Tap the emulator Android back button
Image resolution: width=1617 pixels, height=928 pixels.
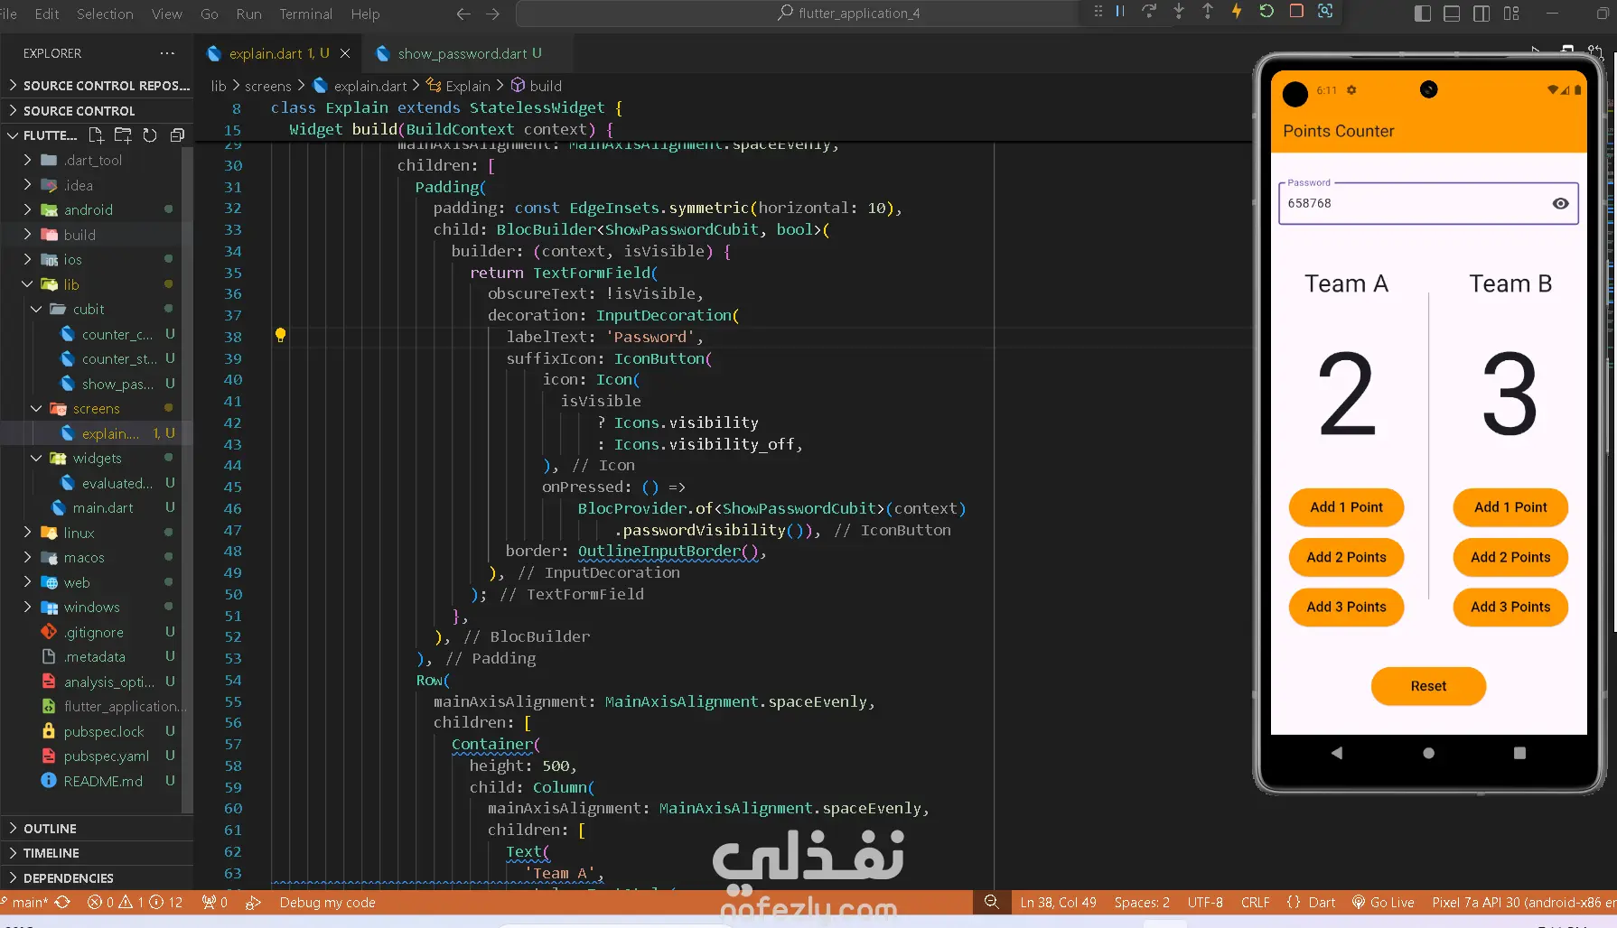pos(1337,752)
